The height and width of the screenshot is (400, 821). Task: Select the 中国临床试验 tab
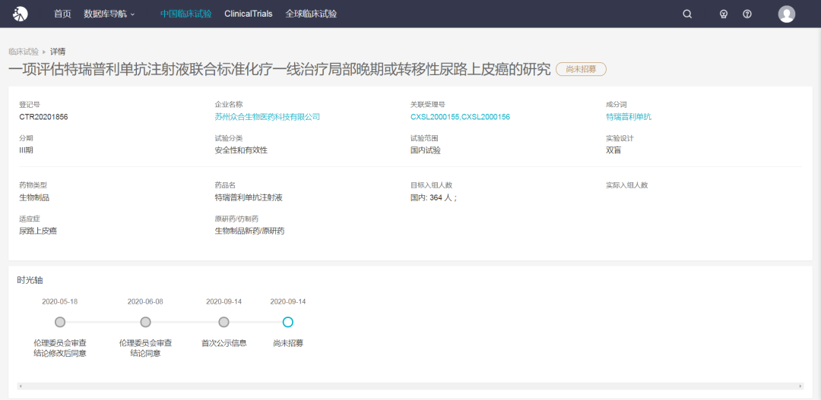click(x=186, y=14)
